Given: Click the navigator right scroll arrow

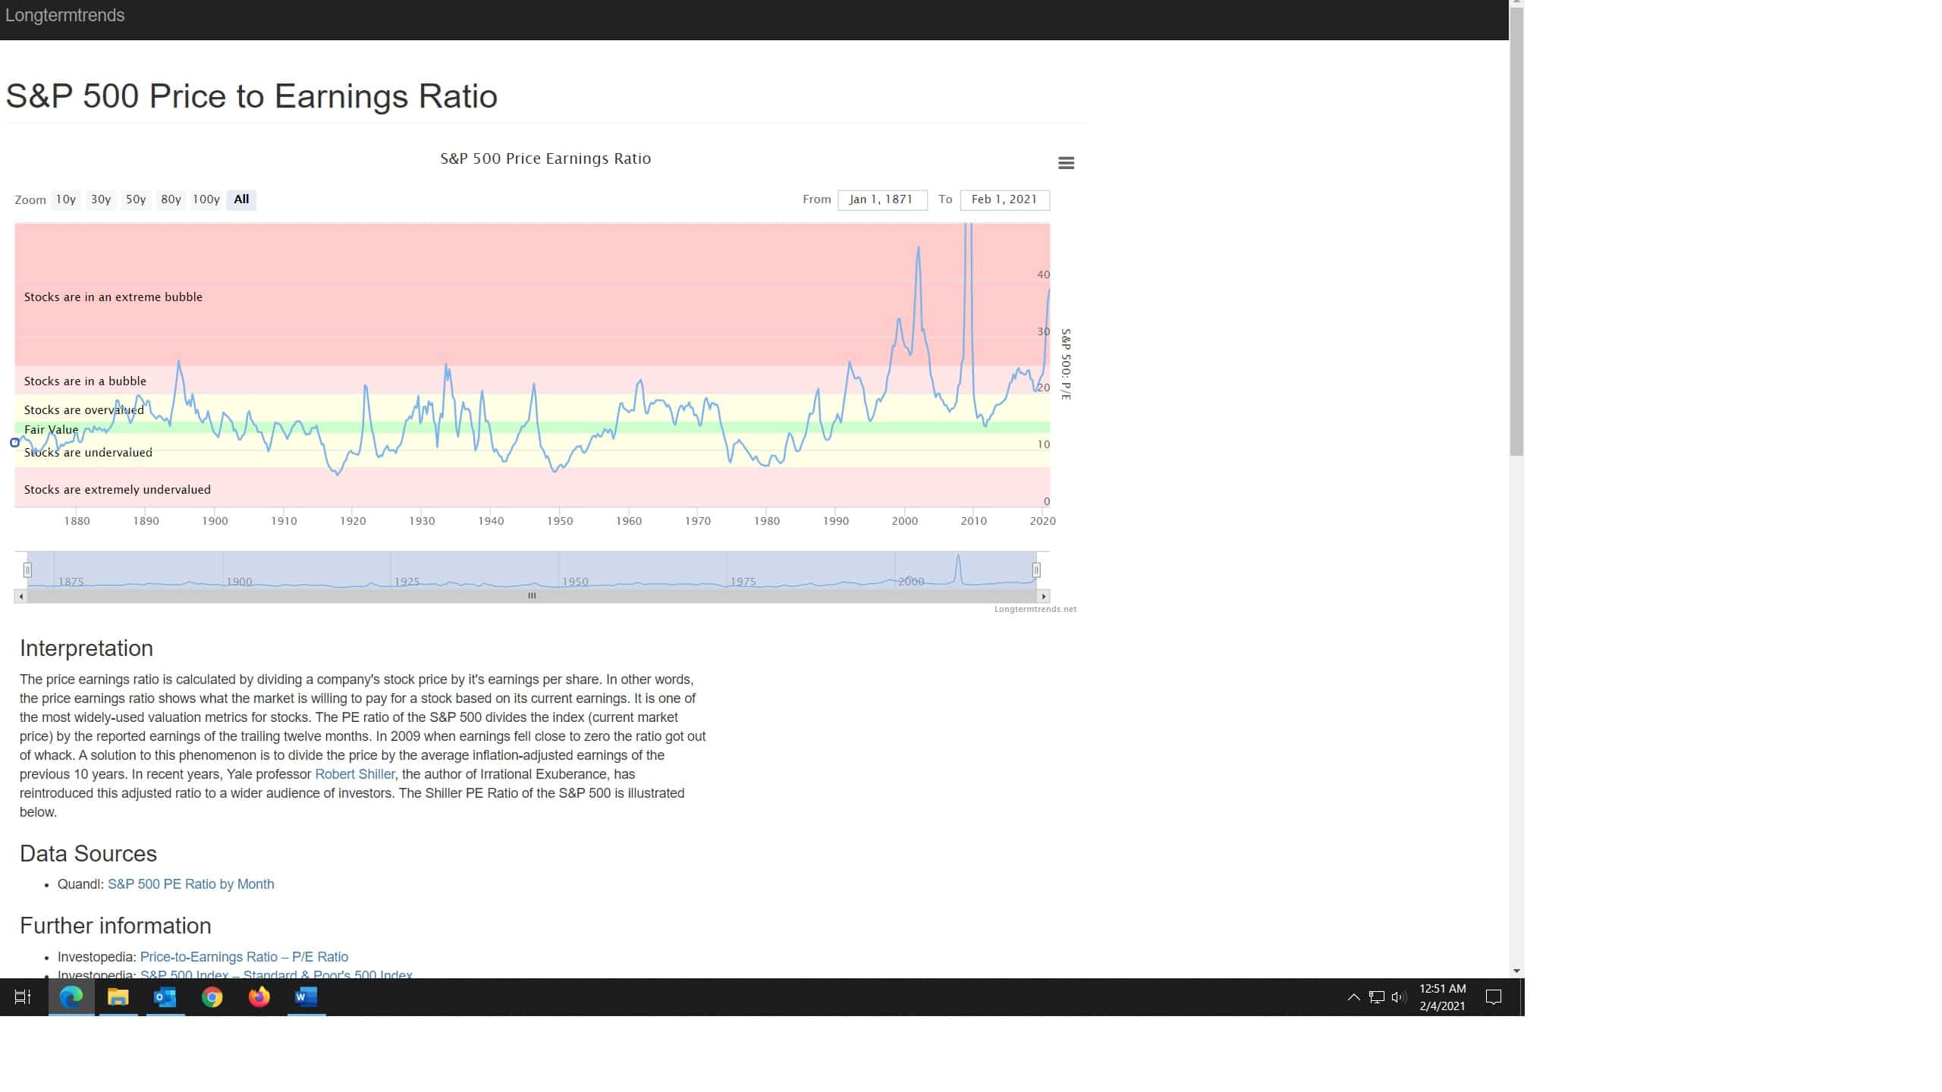Looking at the screenshot, I should 1044,596.
